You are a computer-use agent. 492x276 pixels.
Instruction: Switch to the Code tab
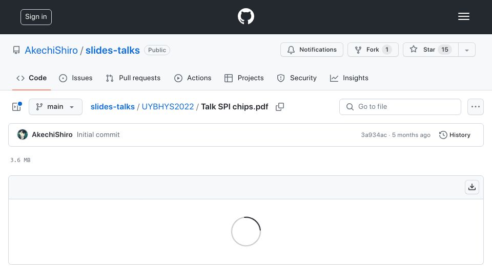(31, 78)
